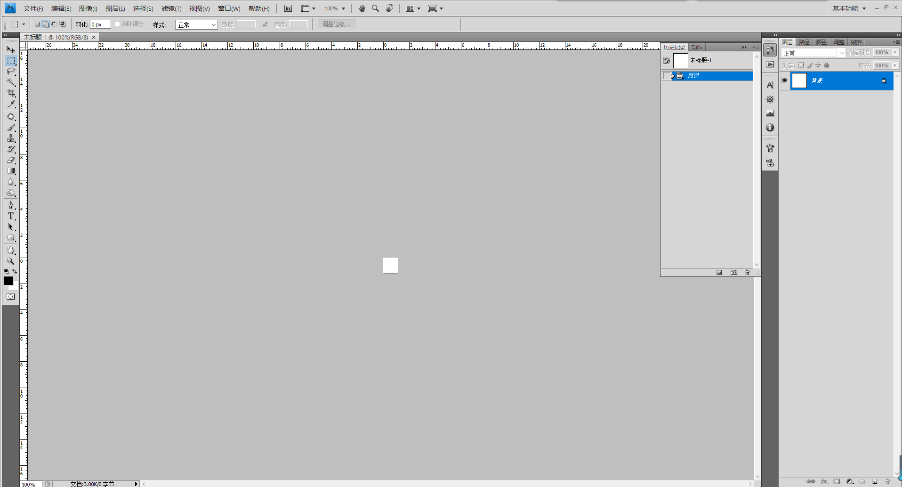Open the layer blend mode dropdown

(x=813, y=53)
